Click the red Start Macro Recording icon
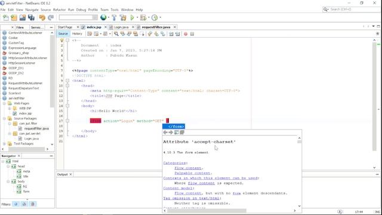Image resolution: width=382 pixels, height=215 pixels. click(x=186, y=34)
